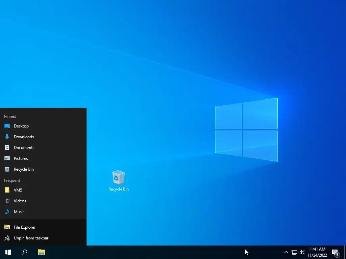Click the Documents page icon
Viewport: 346px width, 259px height.
click(x=7, y=147)
